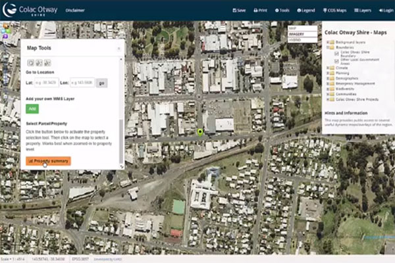Click the Colac Otway Shire Projects folder icon

332,99
